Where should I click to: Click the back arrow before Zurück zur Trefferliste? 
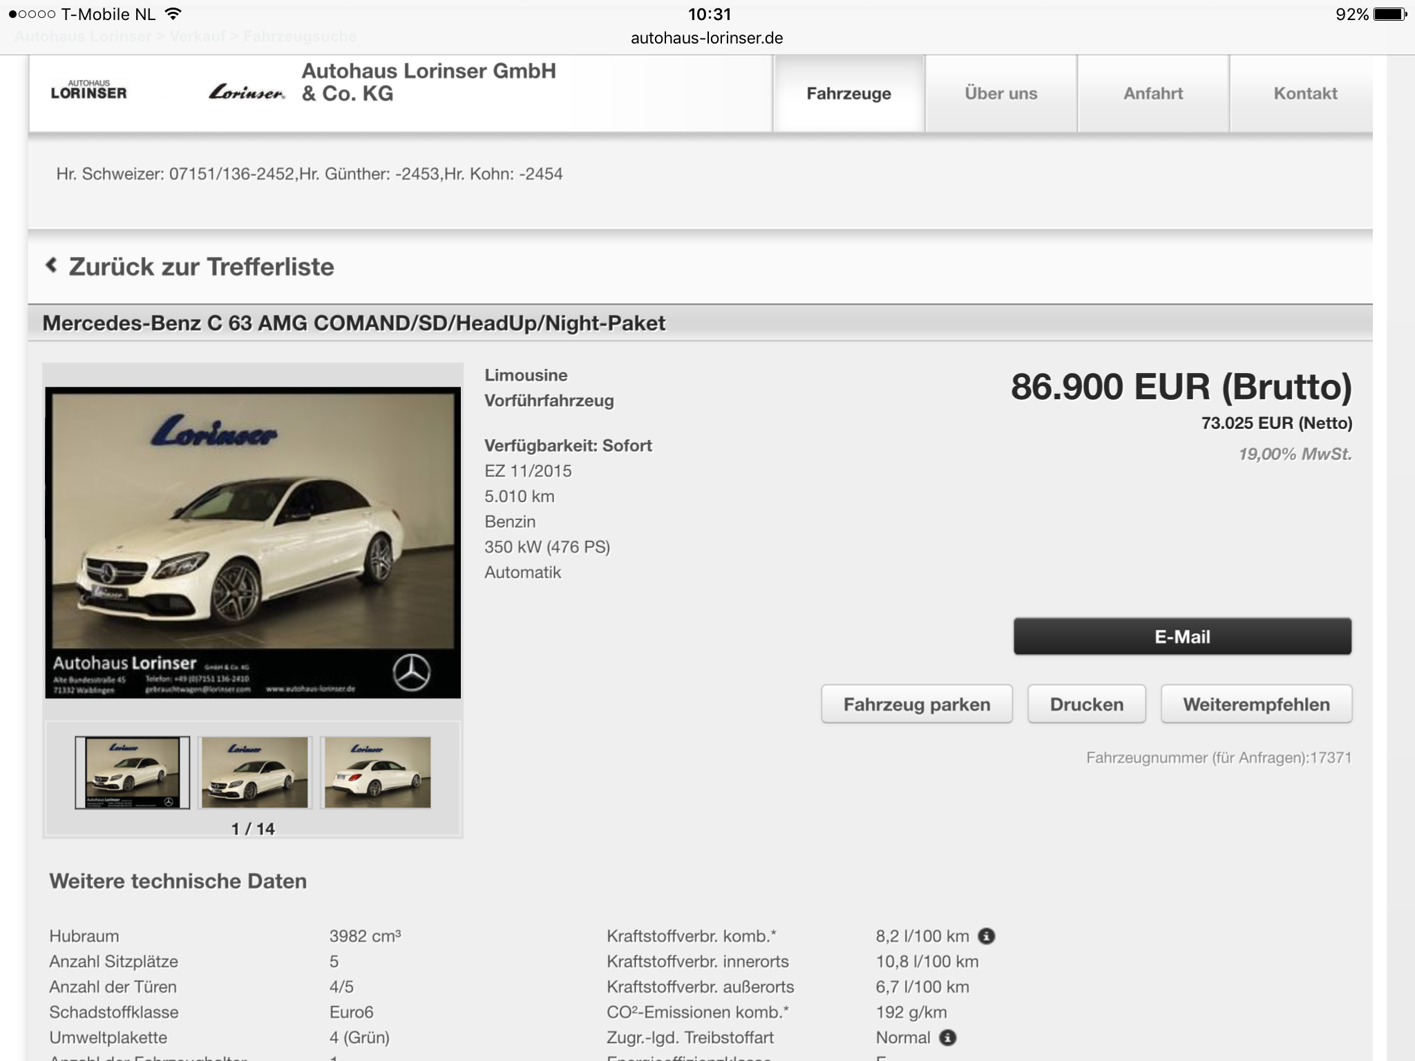click(x=51, y=265)
